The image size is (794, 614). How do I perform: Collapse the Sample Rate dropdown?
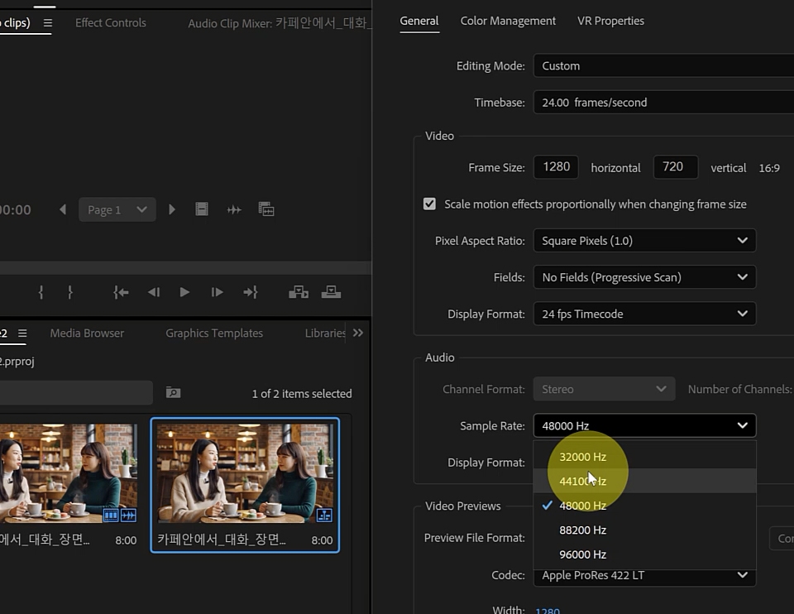point(644,425)
